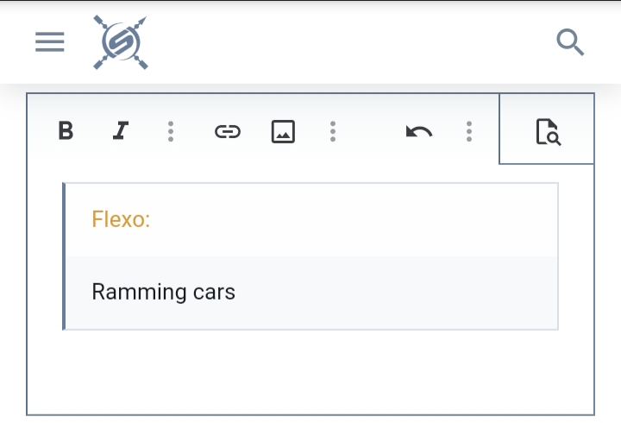
Task: Click the quote block's left border bar
Action: click(64, 256)
